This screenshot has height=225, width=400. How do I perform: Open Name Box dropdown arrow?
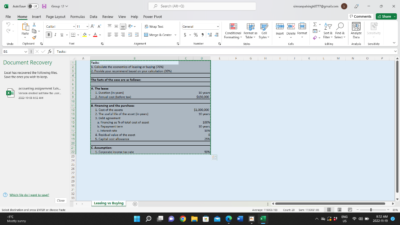[25, 52]
